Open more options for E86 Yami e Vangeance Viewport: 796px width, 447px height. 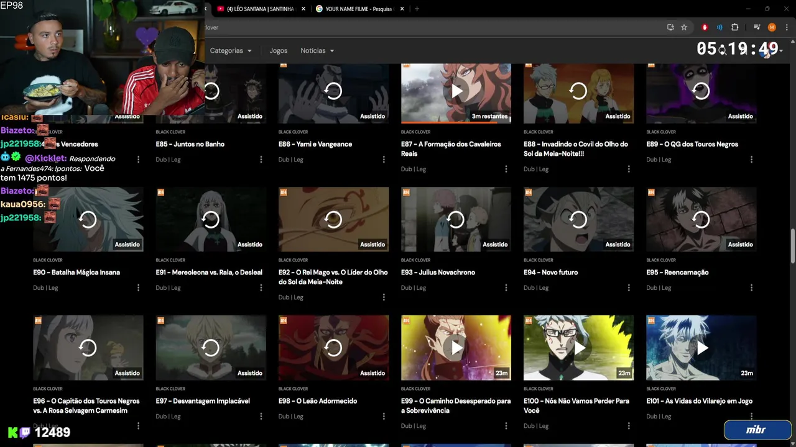pyautogui.click(x=384, y=160)
